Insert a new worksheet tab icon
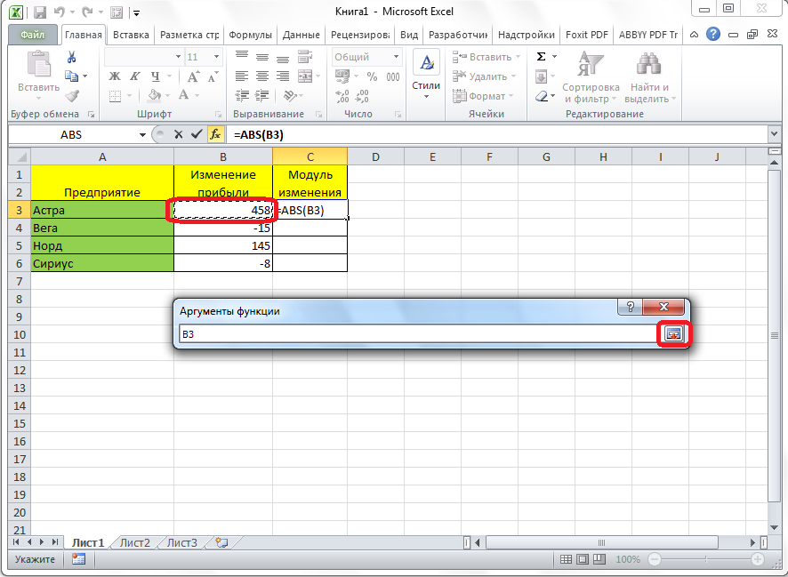Image resolution: width=788 pixels, height=577 pixels. tap(221, 542)
